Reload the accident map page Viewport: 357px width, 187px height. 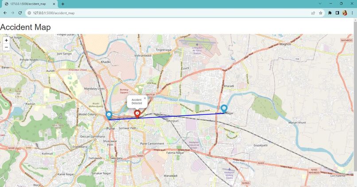coord(20,13)
